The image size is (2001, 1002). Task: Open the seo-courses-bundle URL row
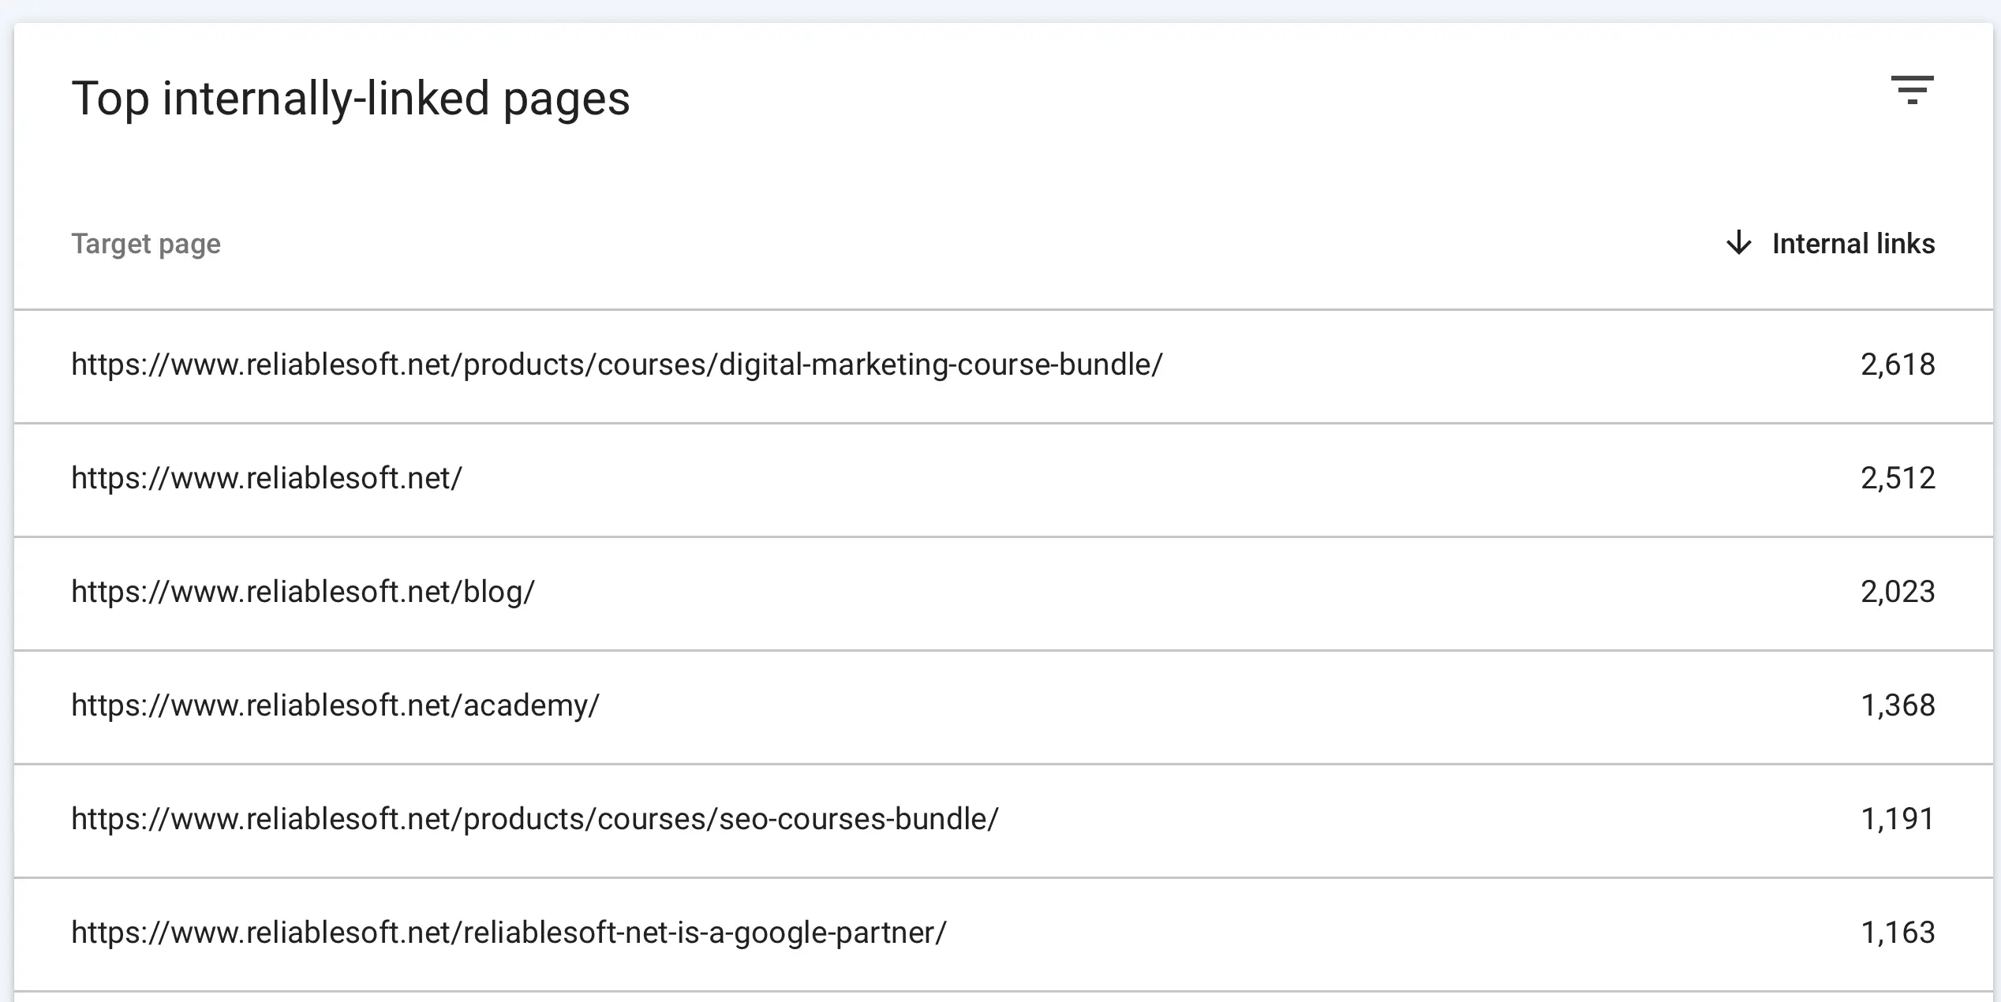pos(535,819)
